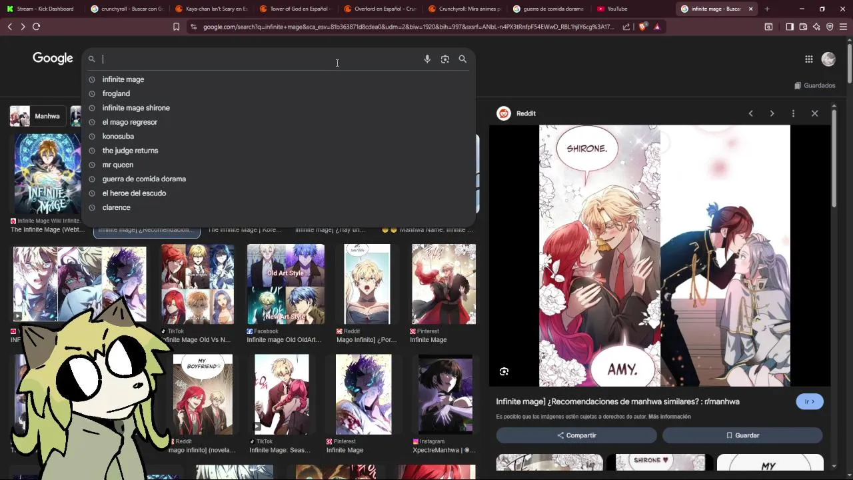853x480 pixels.
Task: Open Guardados saved items
Action: (814, 85)
